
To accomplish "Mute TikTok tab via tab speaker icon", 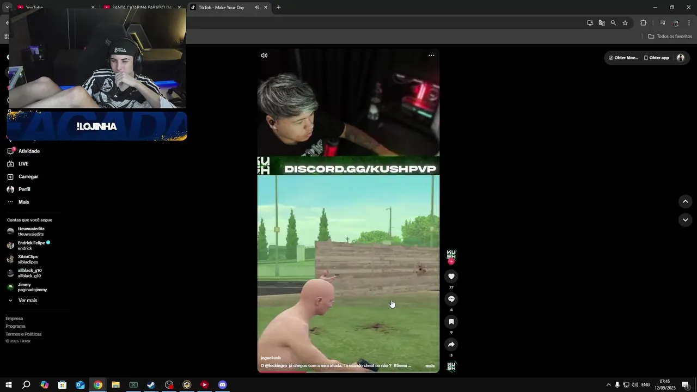I will tap(256, 8).
